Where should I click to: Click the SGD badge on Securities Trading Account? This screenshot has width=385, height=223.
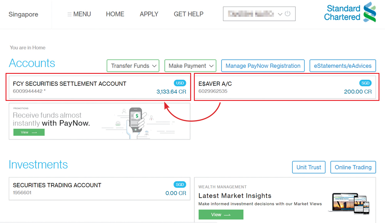[180, 185]
